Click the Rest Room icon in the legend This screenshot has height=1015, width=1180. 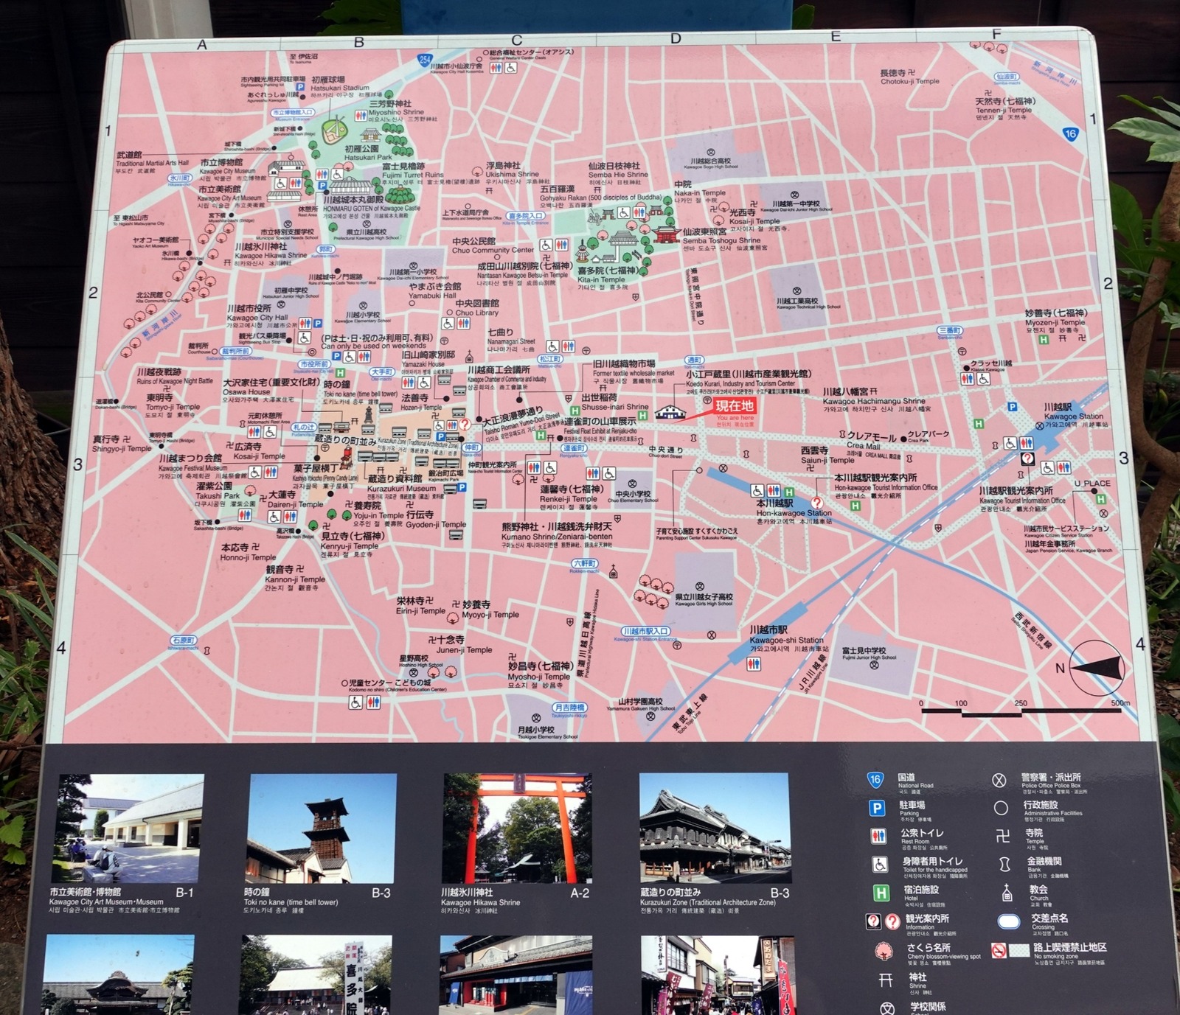878,836
